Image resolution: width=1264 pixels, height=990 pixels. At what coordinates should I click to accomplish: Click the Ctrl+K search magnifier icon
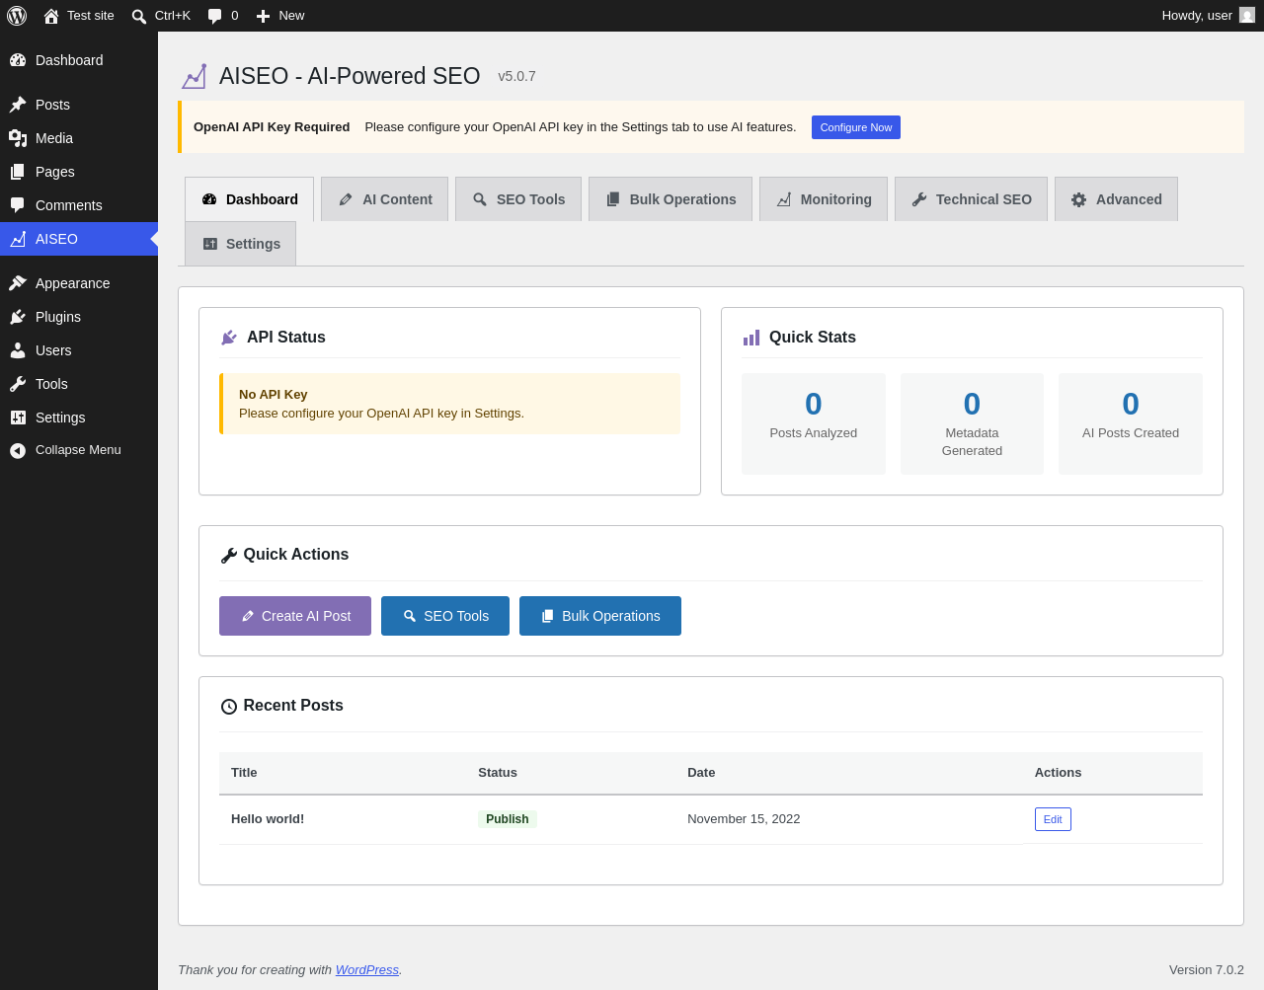(139, 16)
